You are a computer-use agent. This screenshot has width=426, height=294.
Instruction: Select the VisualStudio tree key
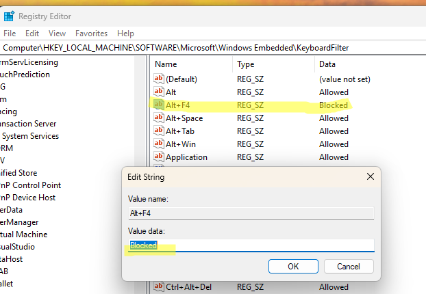coord(17,247)
